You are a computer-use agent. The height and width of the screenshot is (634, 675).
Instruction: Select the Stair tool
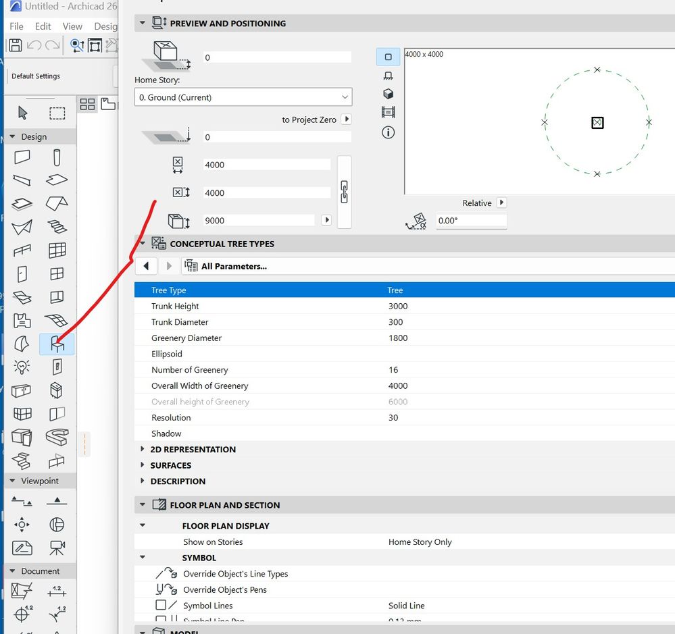coord(57,227)
